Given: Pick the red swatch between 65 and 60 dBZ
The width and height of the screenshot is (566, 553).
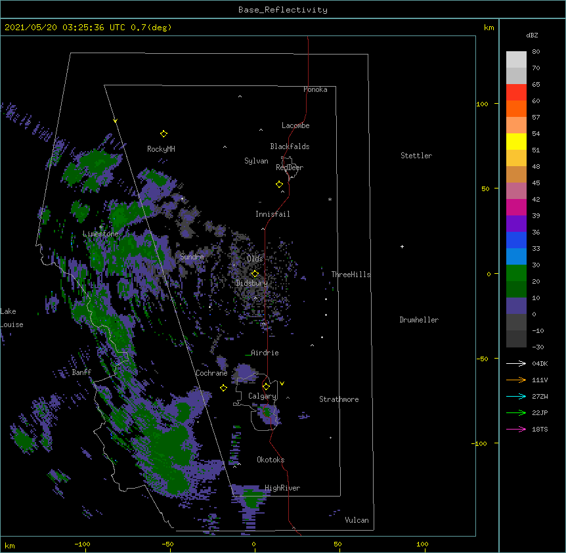Looking at the screenshot, I should [x=516, y=93].
